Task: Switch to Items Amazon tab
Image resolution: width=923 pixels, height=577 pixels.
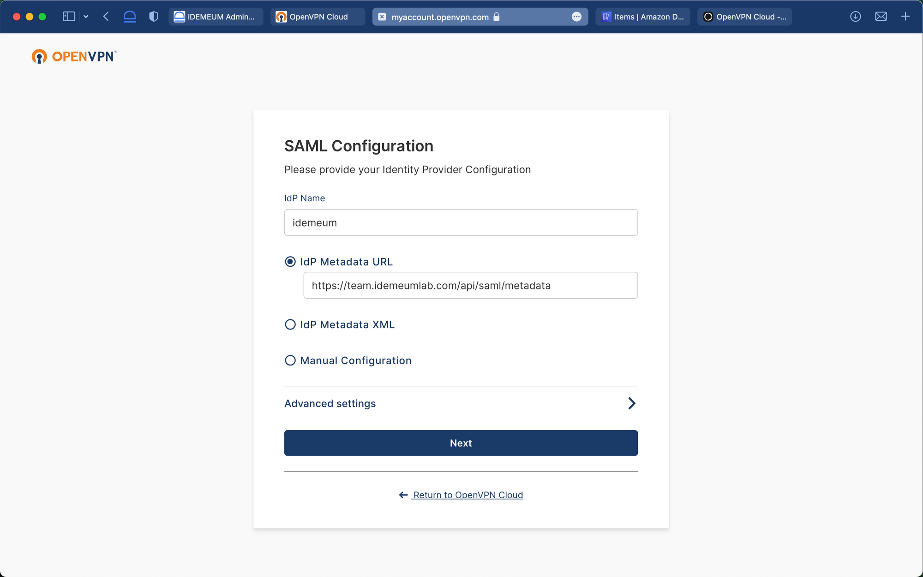Action: click(x=643, y=17)
